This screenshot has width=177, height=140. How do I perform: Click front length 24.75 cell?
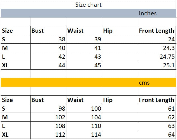[157, 57]
